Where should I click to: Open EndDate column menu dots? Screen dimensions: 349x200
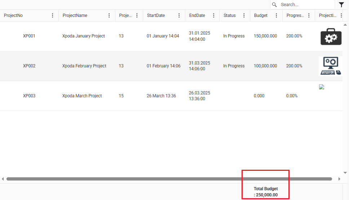click(x=214, y=15)
